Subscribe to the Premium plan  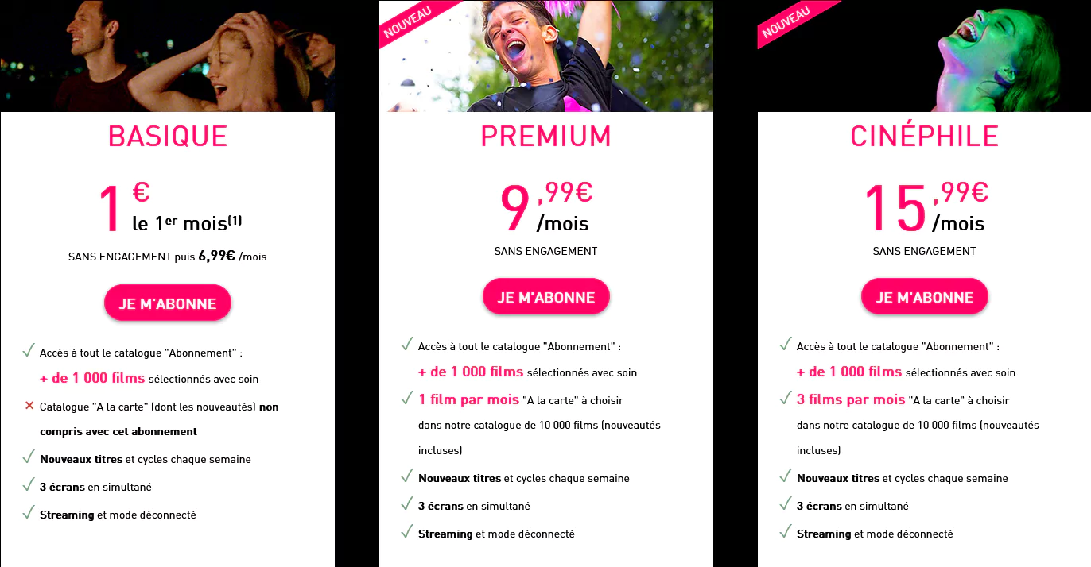(x=546, y=297)
